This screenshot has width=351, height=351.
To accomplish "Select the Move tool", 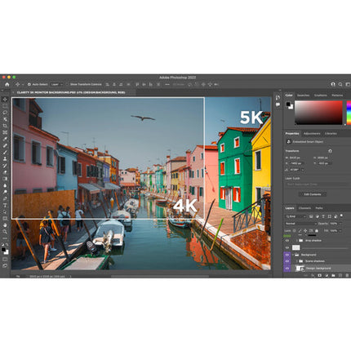I will point(5,100).
